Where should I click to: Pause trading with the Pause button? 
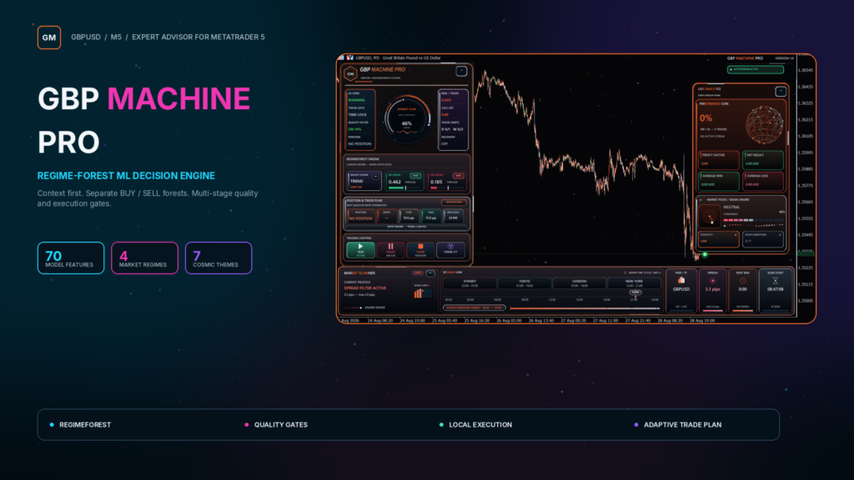390,250
